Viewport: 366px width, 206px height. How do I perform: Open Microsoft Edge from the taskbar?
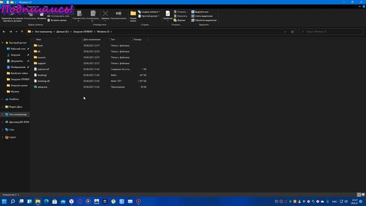46,201
